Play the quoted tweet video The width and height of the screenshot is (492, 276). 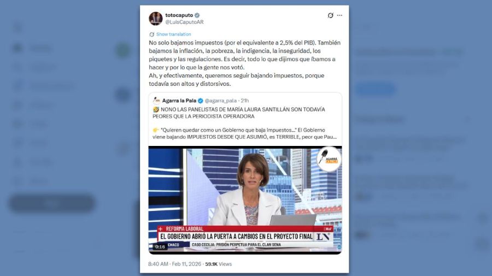coord(245,200)
